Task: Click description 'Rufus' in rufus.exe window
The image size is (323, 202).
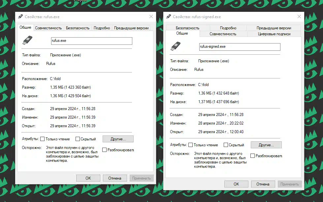Action: tap(51, 64)
